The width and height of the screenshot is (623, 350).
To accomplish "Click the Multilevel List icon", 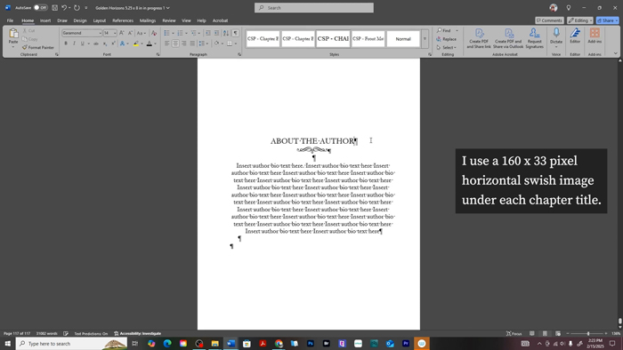I will pos(193,33).
